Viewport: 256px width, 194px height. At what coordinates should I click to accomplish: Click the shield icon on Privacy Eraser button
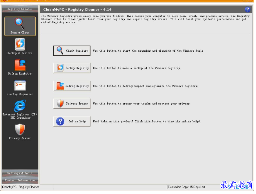click(60, 104)
